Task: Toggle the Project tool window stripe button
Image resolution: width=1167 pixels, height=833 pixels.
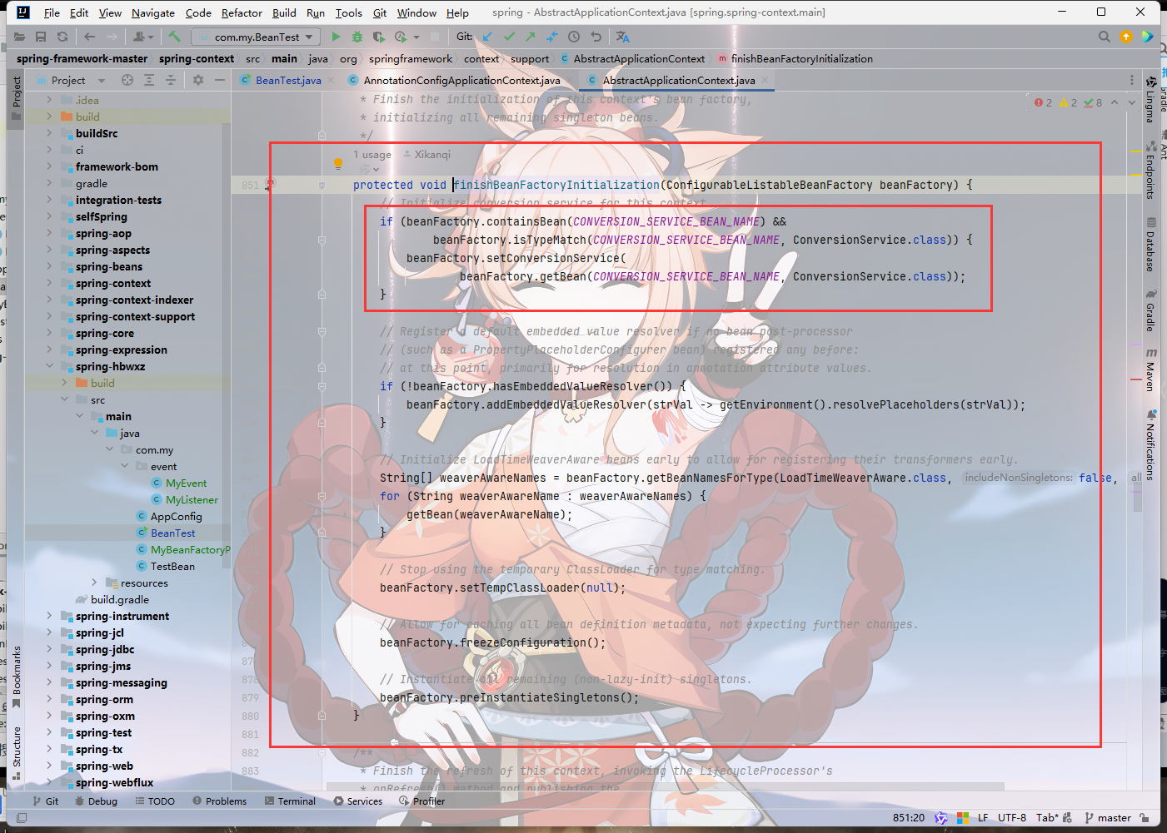Action: point(16,98)
